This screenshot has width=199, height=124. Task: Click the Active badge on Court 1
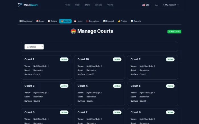(x=64, y=59)
